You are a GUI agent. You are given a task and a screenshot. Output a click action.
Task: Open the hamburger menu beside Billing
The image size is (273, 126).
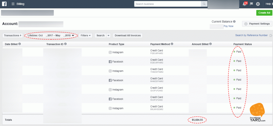click(13, 4)
